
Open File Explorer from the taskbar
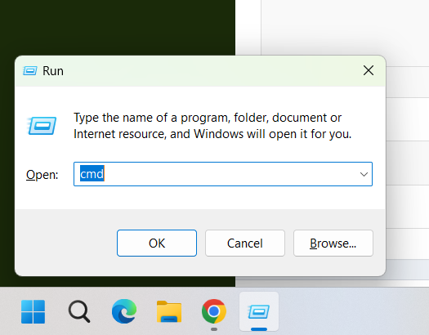[169, 311]
